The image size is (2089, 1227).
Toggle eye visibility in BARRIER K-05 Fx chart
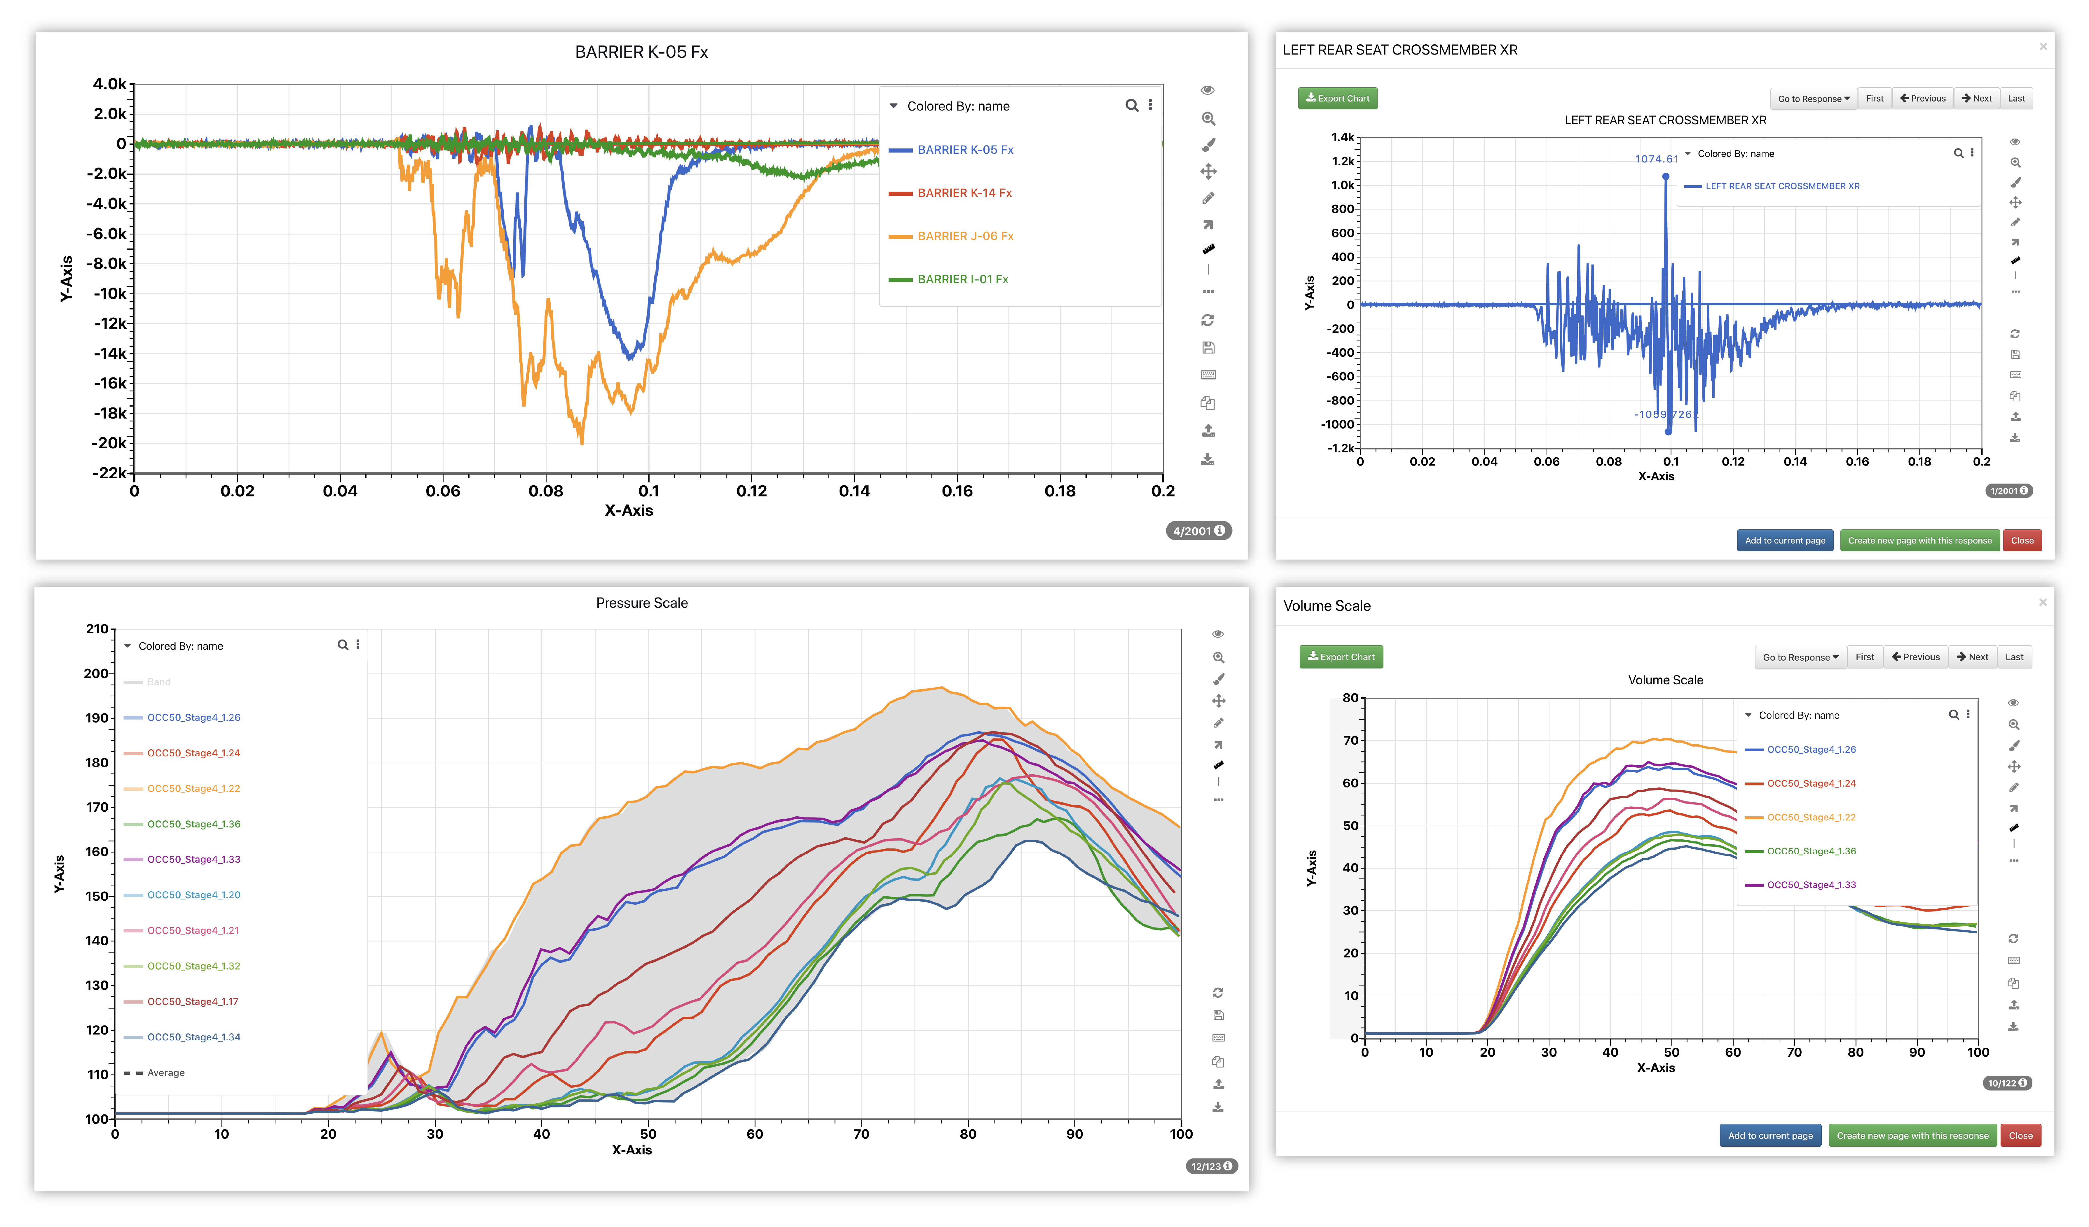[1208, 90]
